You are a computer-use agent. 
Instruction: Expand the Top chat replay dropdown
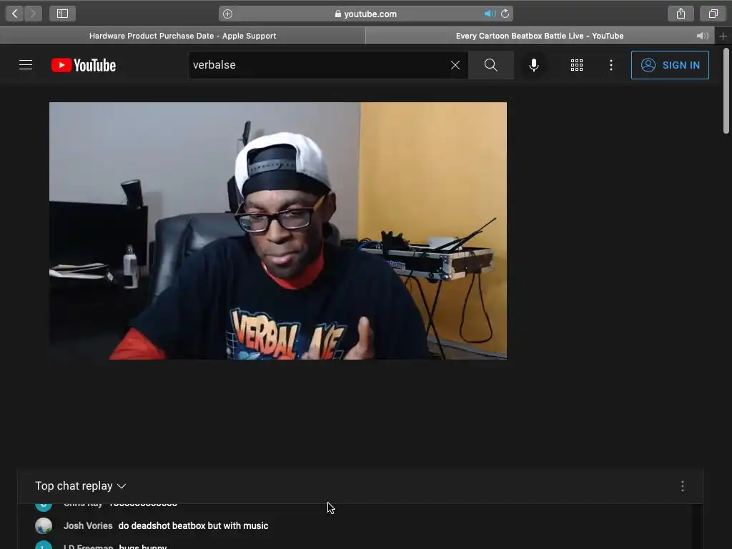click(x=81, y=486)
